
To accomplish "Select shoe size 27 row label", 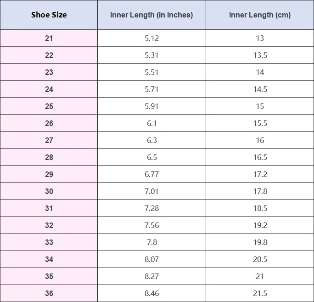I will (49, 140).
